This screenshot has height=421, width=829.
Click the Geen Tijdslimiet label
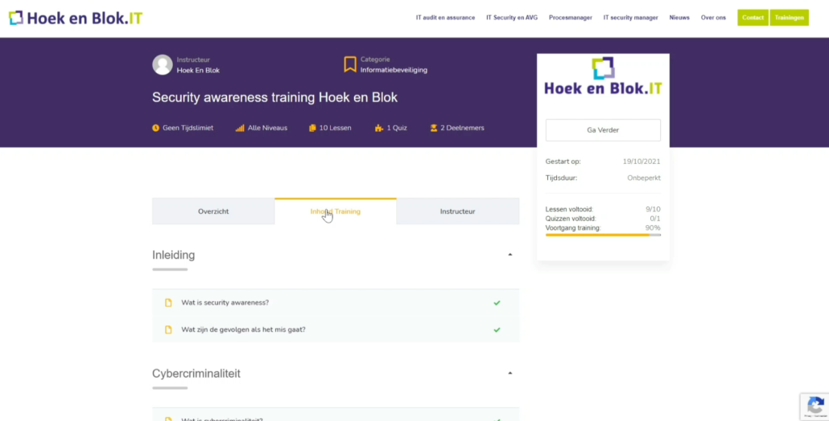(x=188, y=128)
